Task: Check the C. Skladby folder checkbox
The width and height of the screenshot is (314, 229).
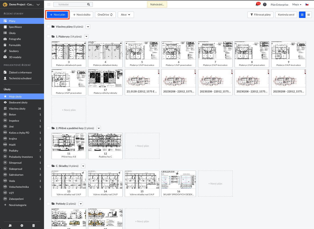Action: click(49, 166)
